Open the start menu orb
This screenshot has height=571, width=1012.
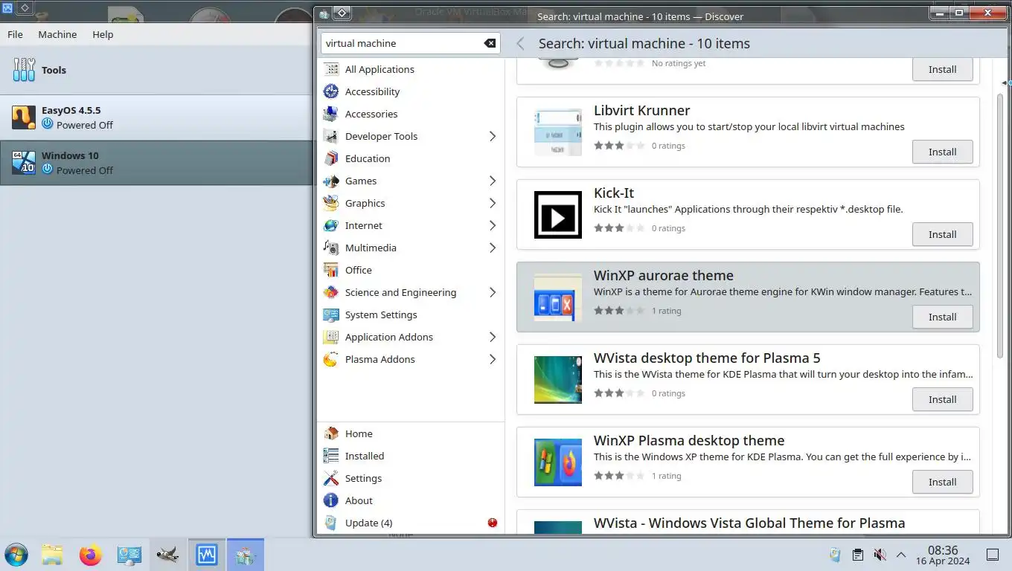16,555
